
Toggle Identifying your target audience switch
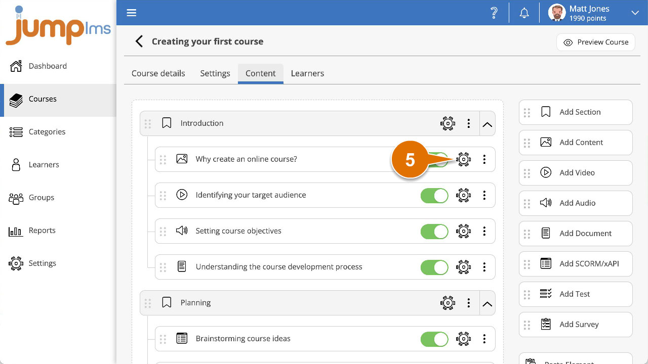434,195
